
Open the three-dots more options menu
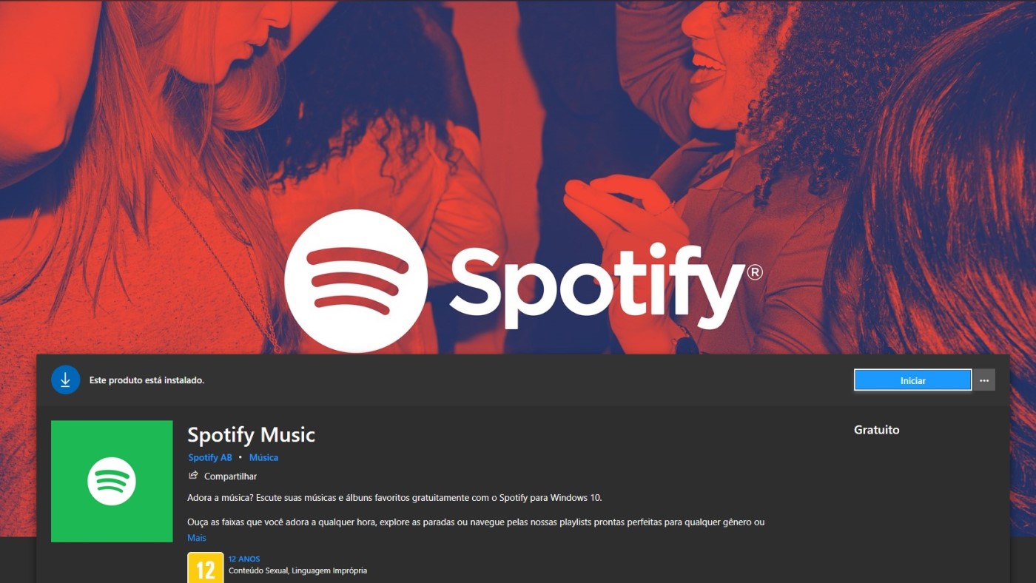tap(983, 380)
